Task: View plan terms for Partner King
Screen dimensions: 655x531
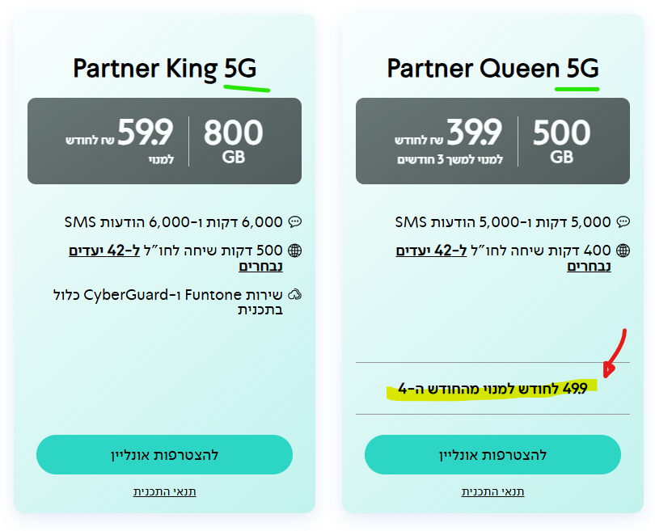Action: pos(165,491)
